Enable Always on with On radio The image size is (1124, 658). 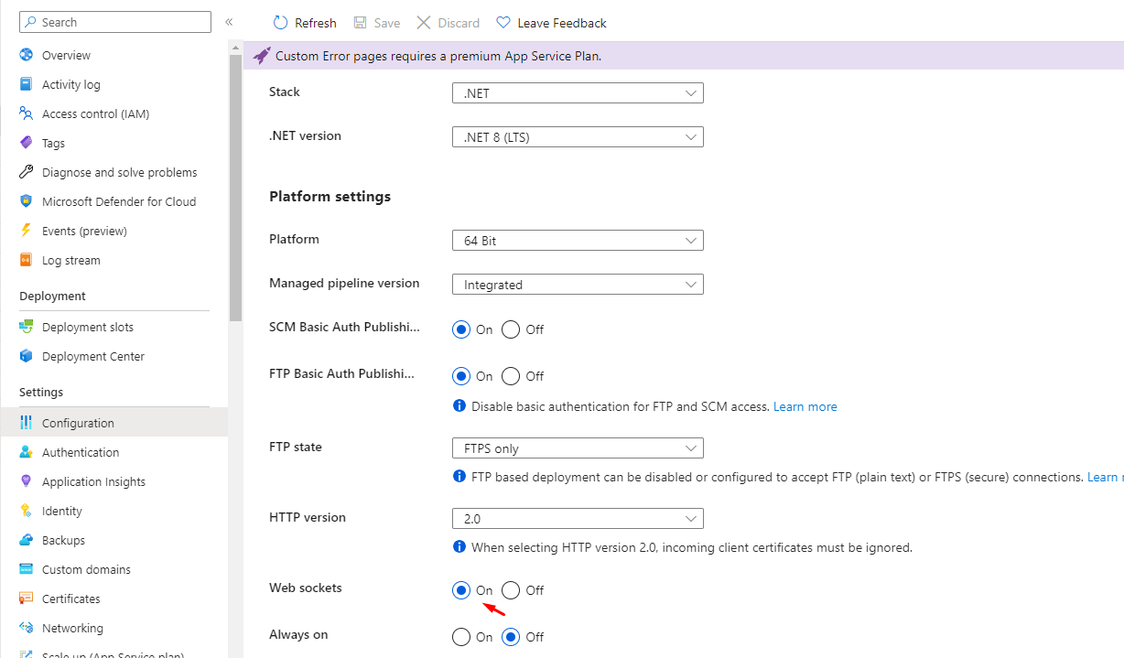(461, 637)
